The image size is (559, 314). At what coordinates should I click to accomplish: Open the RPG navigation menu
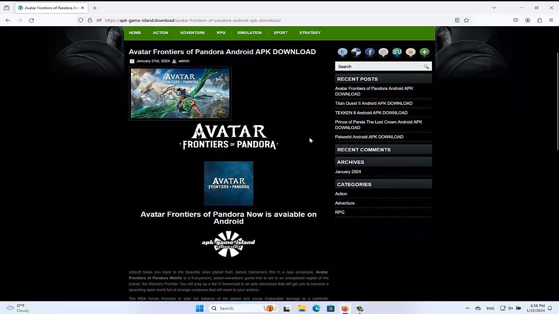click(x=221, y=33)
